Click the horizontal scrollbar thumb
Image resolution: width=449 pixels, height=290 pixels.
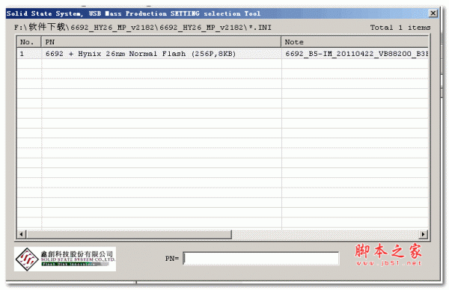click(129, 234)
